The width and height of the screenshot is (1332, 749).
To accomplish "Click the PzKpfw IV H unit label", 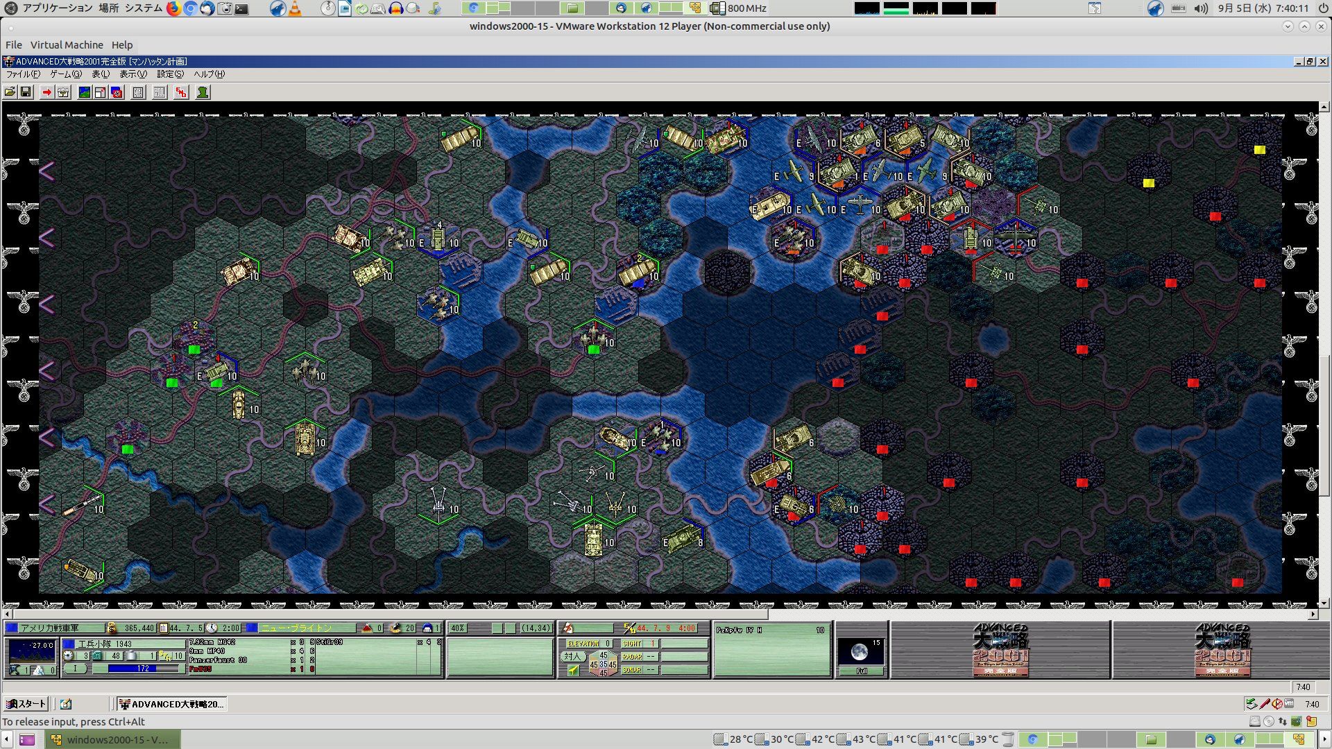I will pyautogui.click(x=740, y=630).
